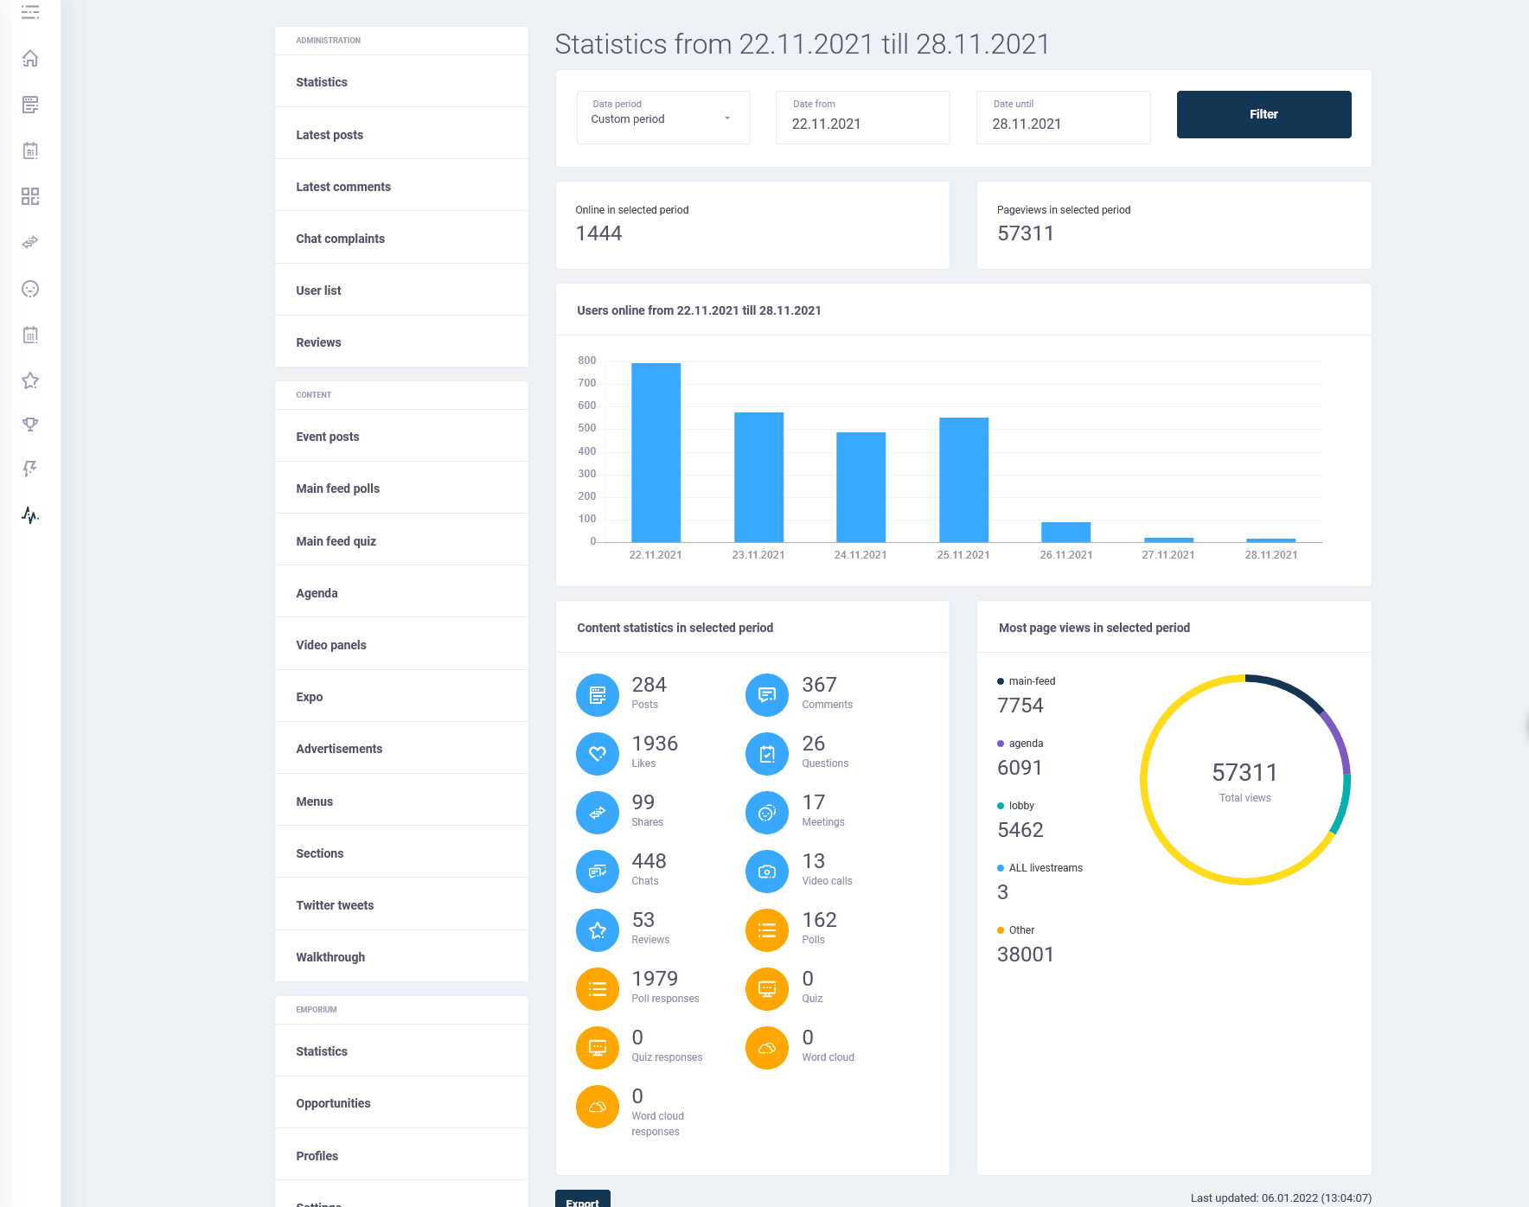This screenshot has height=1207, width=1529.
Task: Toggle main-feed legend dot in pie chart
Action: [1001, 681]
